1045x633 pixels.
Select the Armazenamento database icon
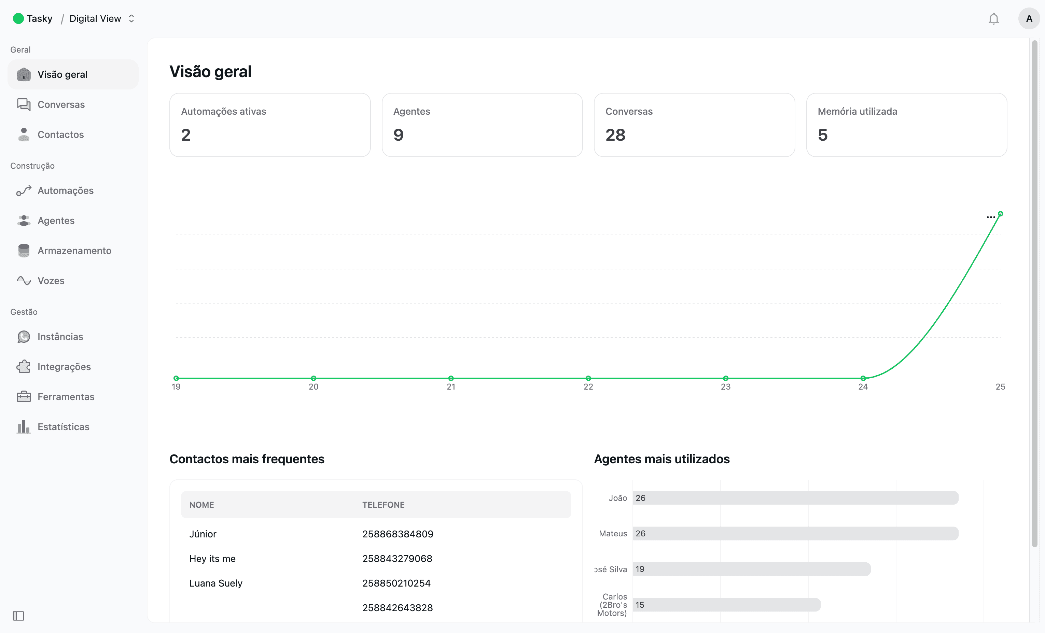click(x=24, y=251)
